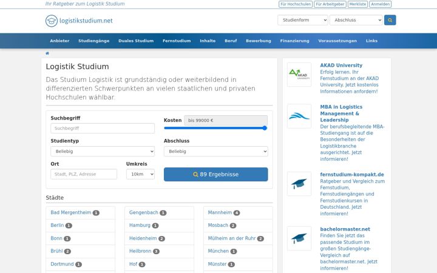437x273 pixels.
Task: Select Fernstudium in navigation bar
Action: pyautogui.click(x=177, y=41)
